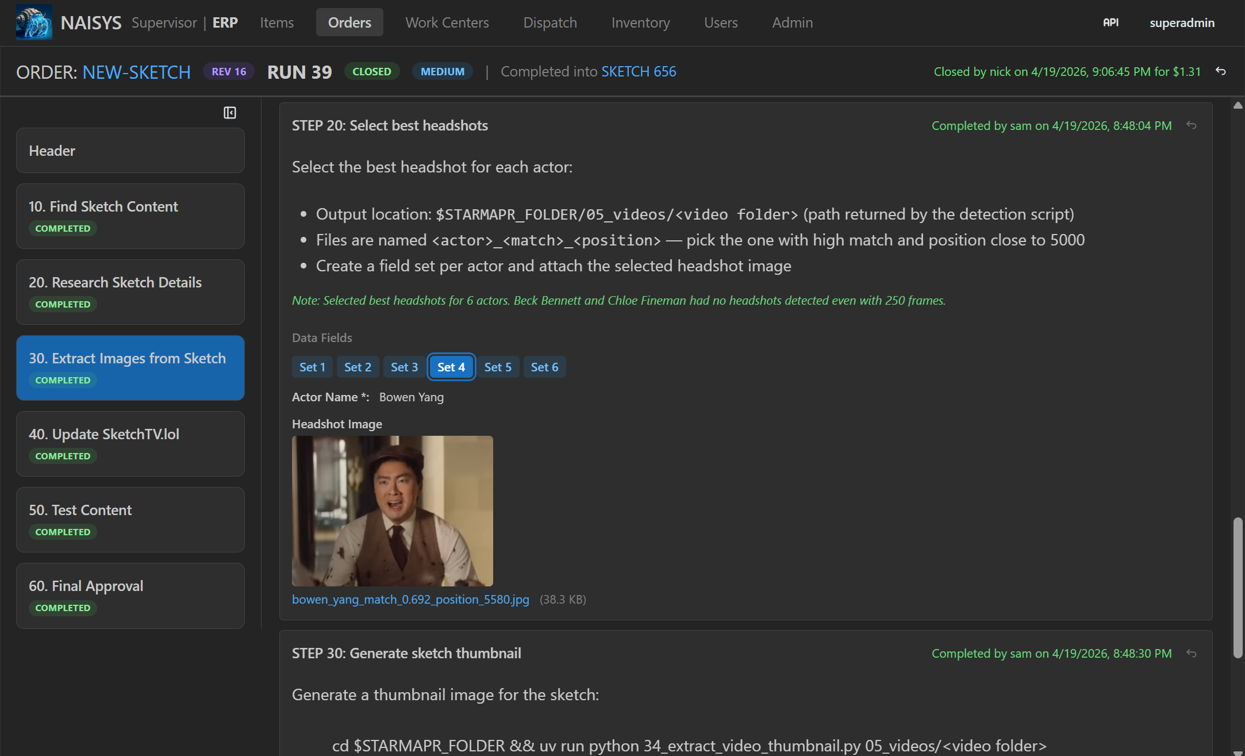Click the Bowen Yang headshot image
The height and width of the screenshot is (756, 1245).
pos(392,511)
